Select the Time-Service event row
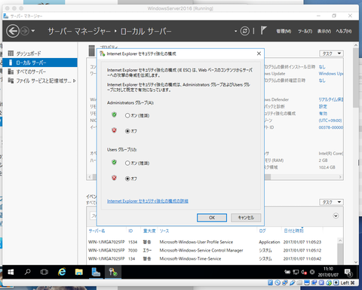 pos(213,258)
